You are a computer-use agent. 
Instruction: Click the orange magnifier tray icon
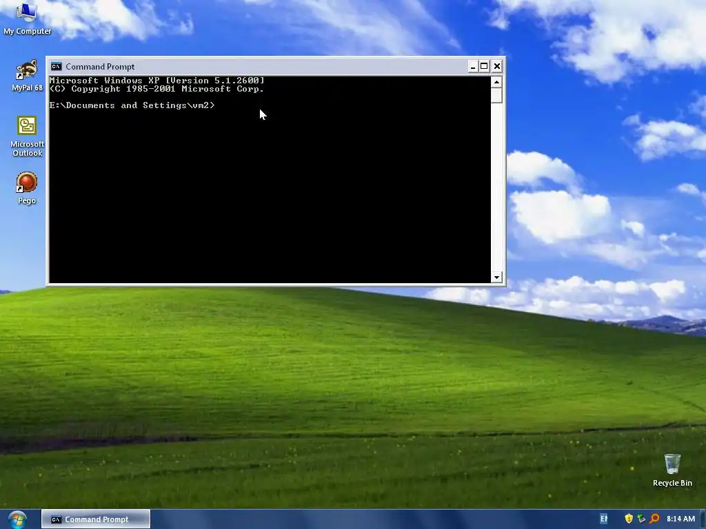click(x=655, y=519)
